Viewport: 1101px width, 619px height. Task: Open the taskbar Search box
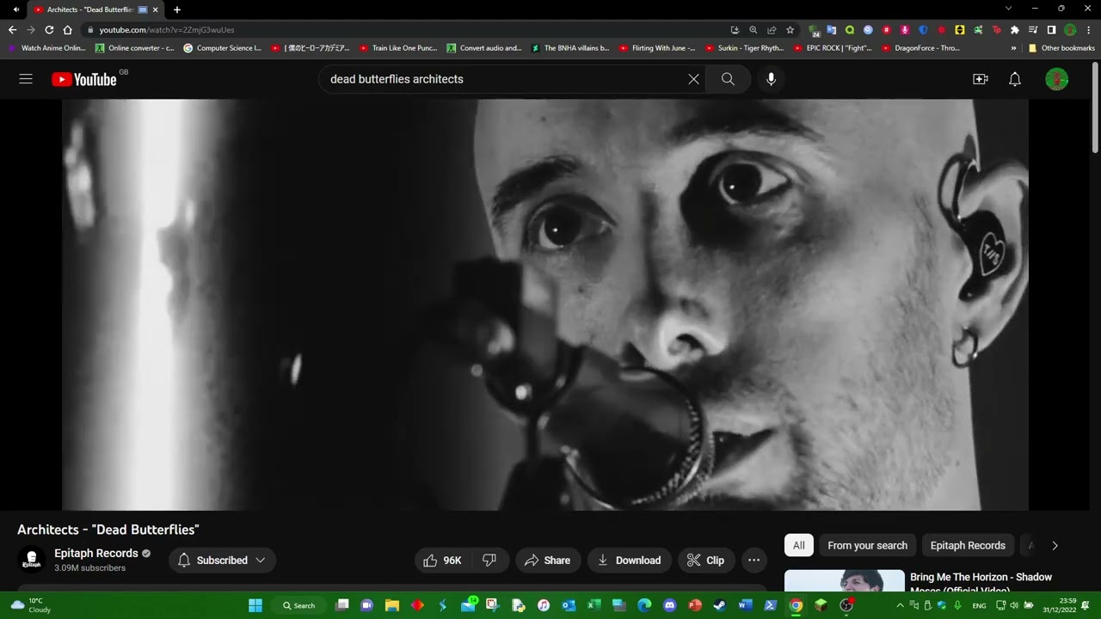tap(299, 605)
